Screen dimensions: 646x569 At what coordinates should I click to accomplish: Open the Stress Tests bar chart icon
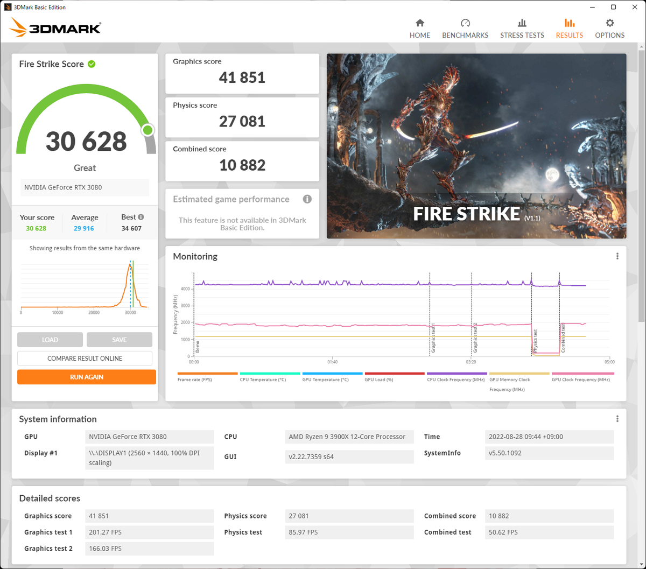522,23
